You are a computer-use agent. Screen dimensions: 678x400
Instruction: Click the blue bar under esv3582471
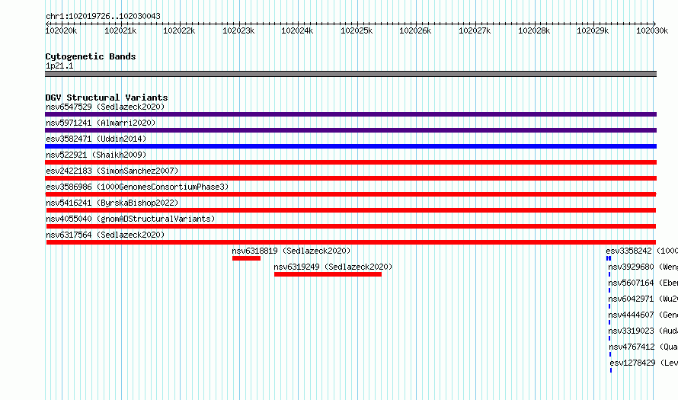(350, 146)
